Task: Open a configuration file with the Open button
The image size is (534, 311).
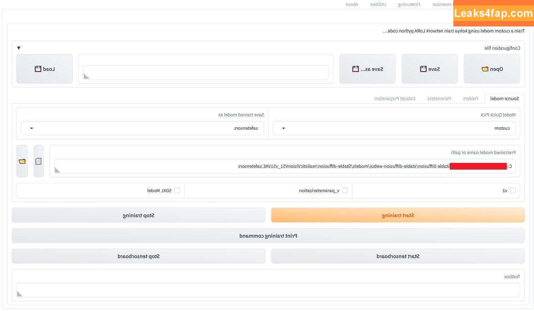Action: 492,69
